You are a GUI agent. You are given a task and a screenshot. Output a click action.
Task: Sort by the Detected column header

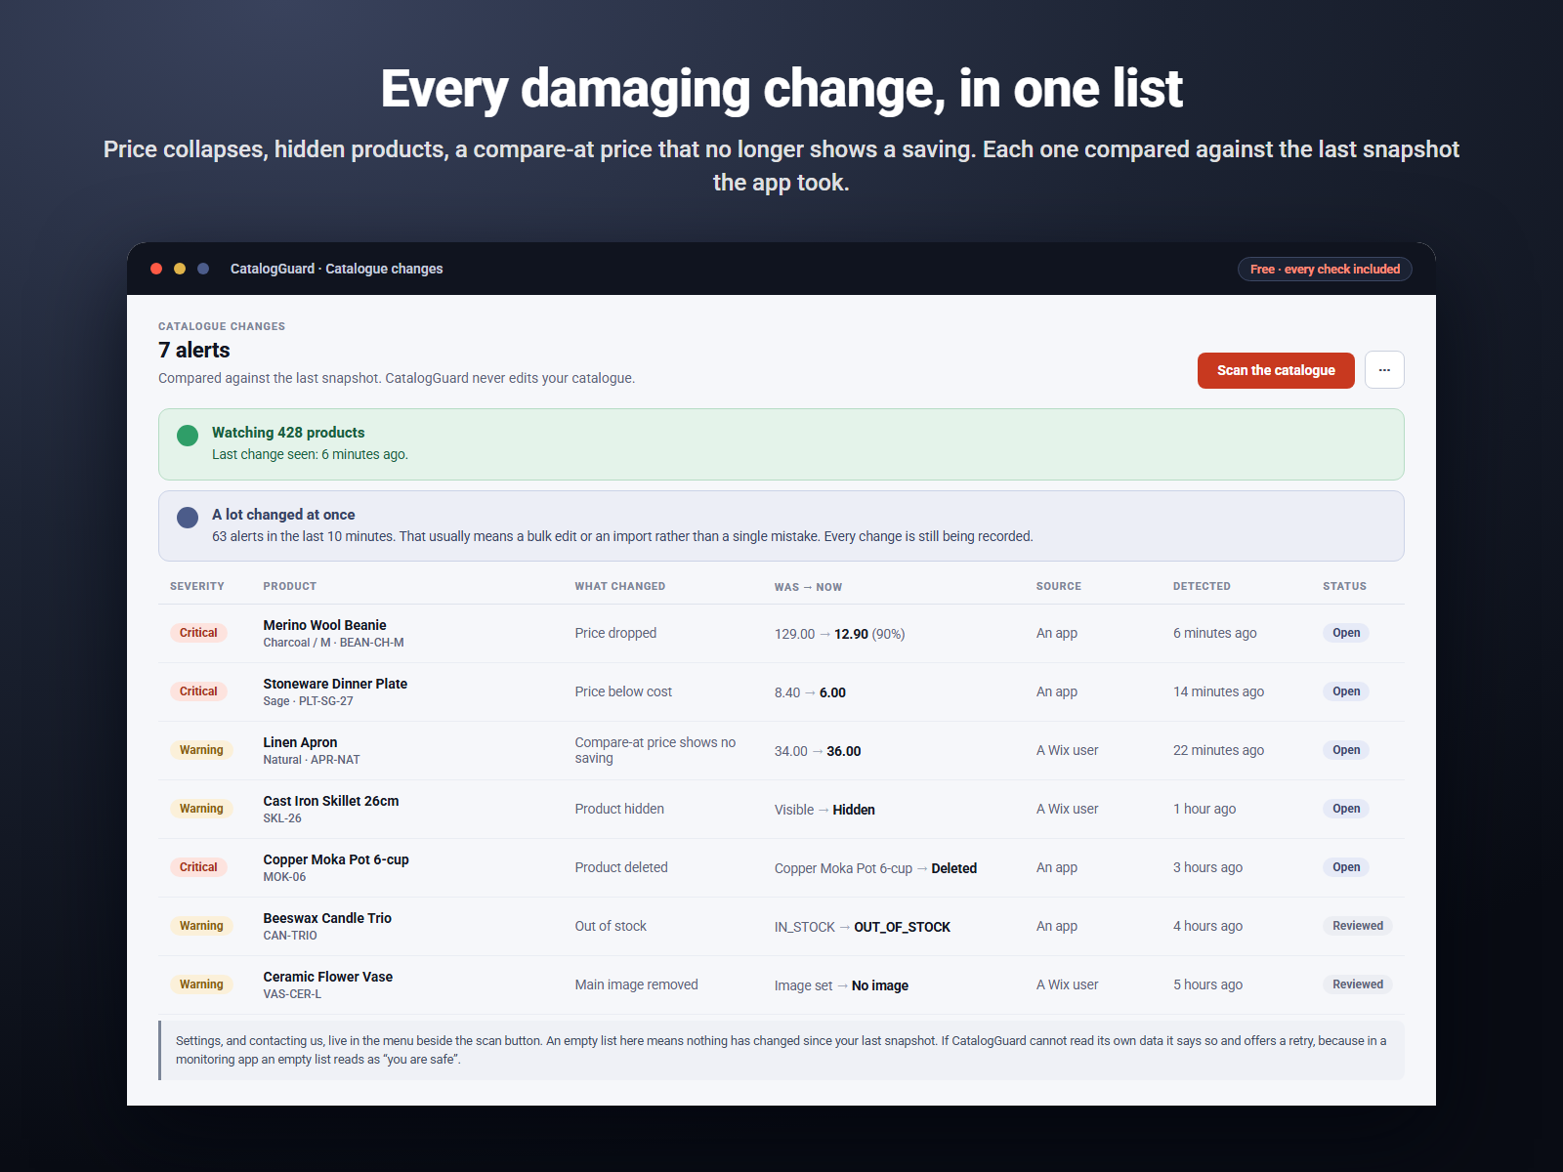pyautogui.click(x=1202, y=586)
